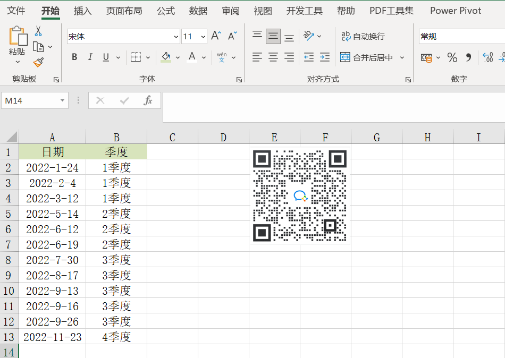The image size is (505, 358).
Task: Toggle Underline formatting
Action: coord(106,57)
